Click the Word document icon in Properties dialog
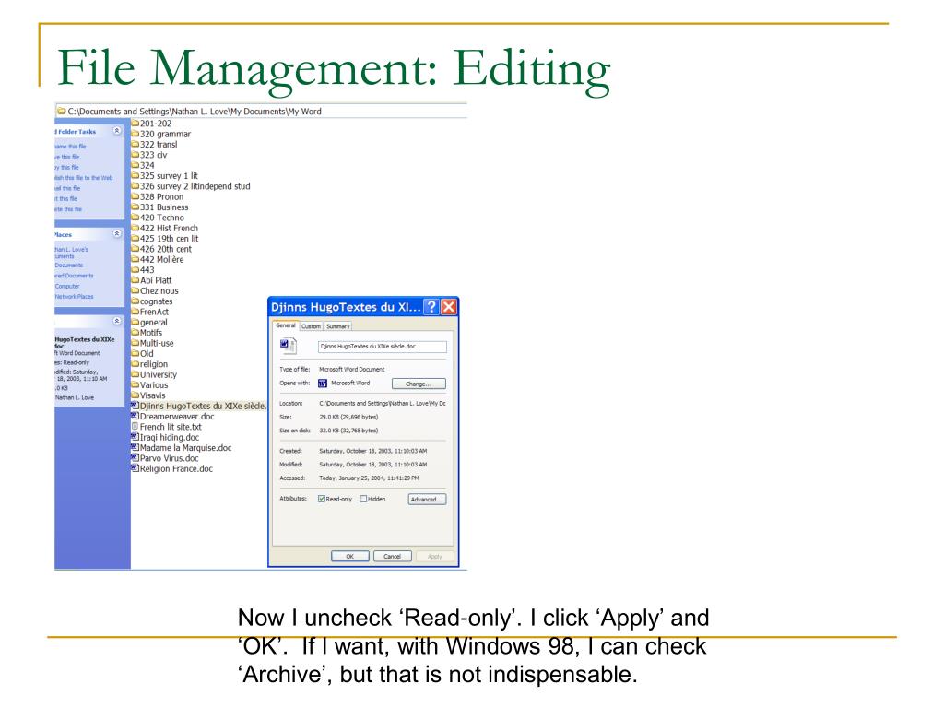The width and height of the screenshot is (944, 708). pyautogui.click(x=288, y=346)
